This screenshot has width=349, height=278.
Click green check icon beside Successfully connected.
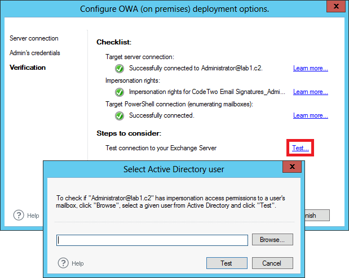120,115
